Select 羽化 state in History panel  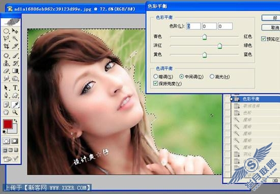[256, 154]
